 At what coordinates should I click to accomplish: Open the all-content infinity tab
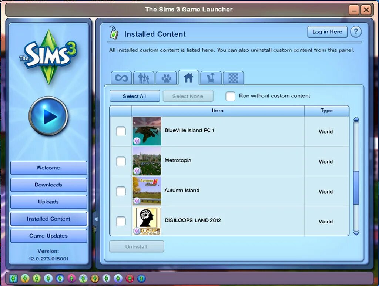(x=121, y=78)
